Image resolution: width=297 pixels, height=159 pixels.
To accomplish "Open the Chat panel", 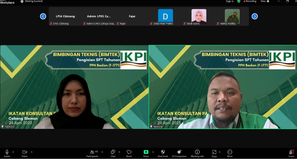I will point(113,154).
